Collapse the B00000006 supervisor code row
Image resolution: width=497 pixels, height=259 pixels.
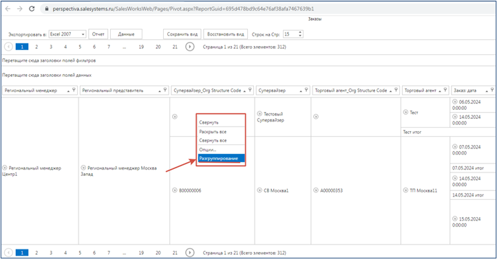pyautogui.click(x=175, y=190)
